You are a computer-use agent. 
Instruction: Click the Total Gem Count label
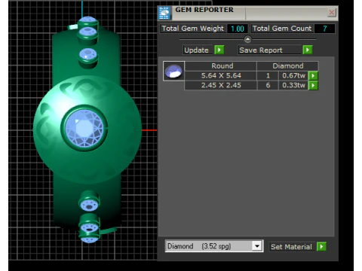click(282, 29)
